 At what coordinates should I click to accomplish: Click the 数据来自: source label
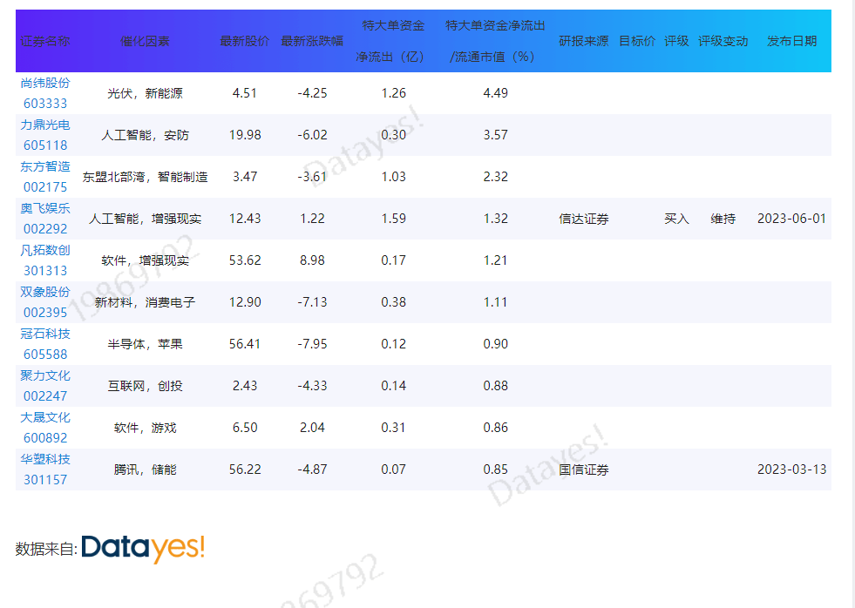(46, 549)
